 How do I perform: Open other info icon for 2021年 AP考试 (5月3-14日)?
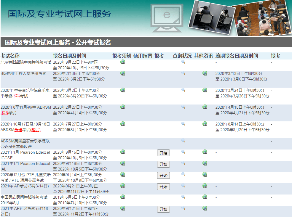[x=205, y=186]
